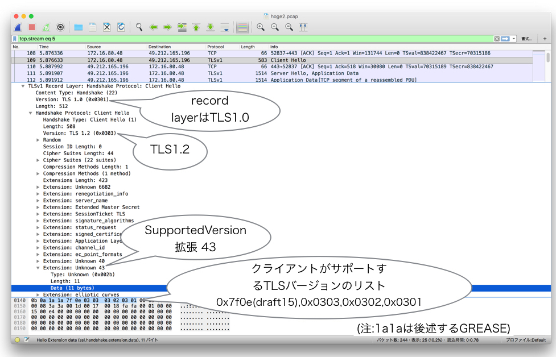Image resolution: width=556 pixels, height=357 pixels.
Task: Collapse the Handshake Protocol: Client Hello node
Action: click(31, 113)
